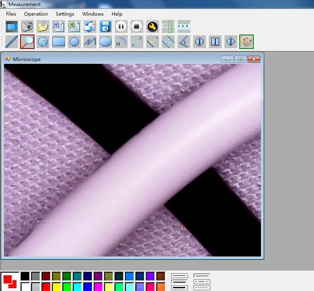Maximize the Microscope window
This screenshot has height=291, width=314.
point(241,59)
